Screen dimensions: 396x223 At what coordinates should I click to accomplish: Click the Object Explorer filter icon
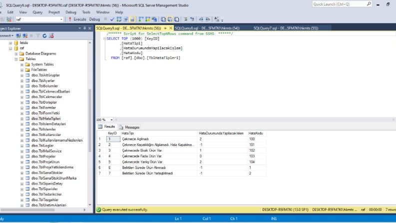pos(38,35)
